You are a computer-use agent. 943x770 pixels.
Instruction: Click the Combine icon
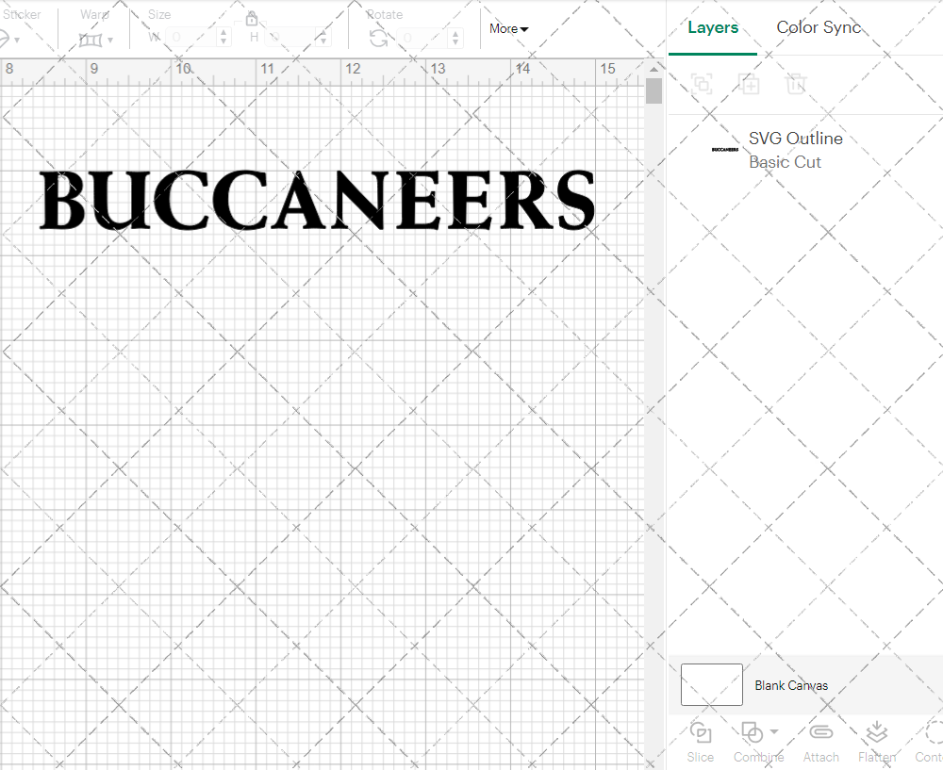pos(752,731)
